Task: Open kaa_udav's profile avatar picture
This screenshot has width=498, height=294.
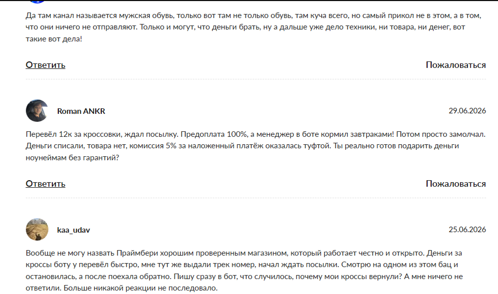Action: coord(37,230)
